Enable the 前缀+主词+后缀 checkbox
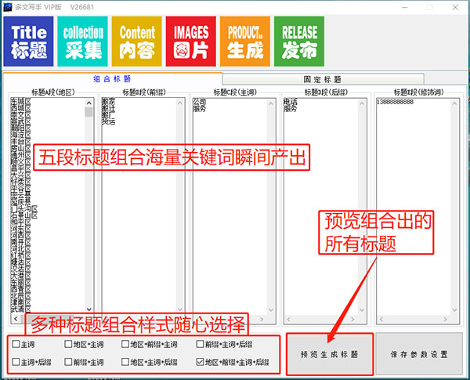The height and width of the screenshot is (380, 470). click(200, 344)
